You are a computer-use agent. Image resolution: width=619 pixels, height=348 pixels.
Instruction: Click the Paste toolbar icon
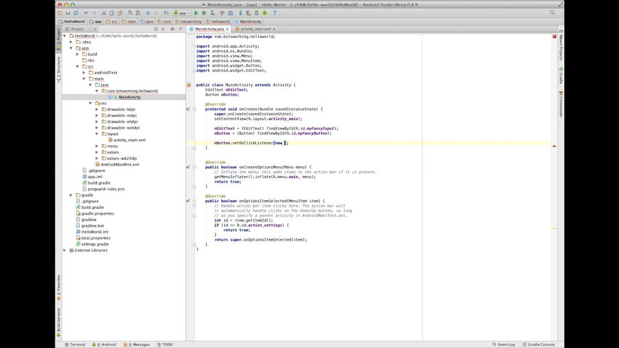point(119,13)
